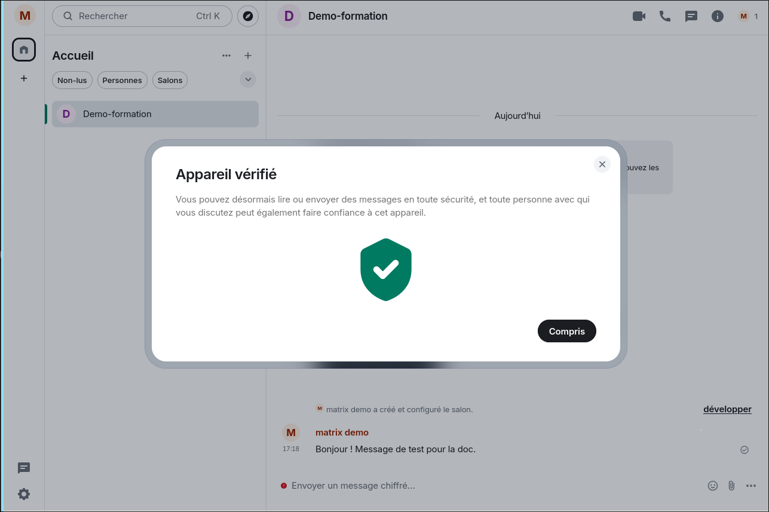This screenshot has width=769, height=512.
Task: Start a video call
Action: pos(639,16)
